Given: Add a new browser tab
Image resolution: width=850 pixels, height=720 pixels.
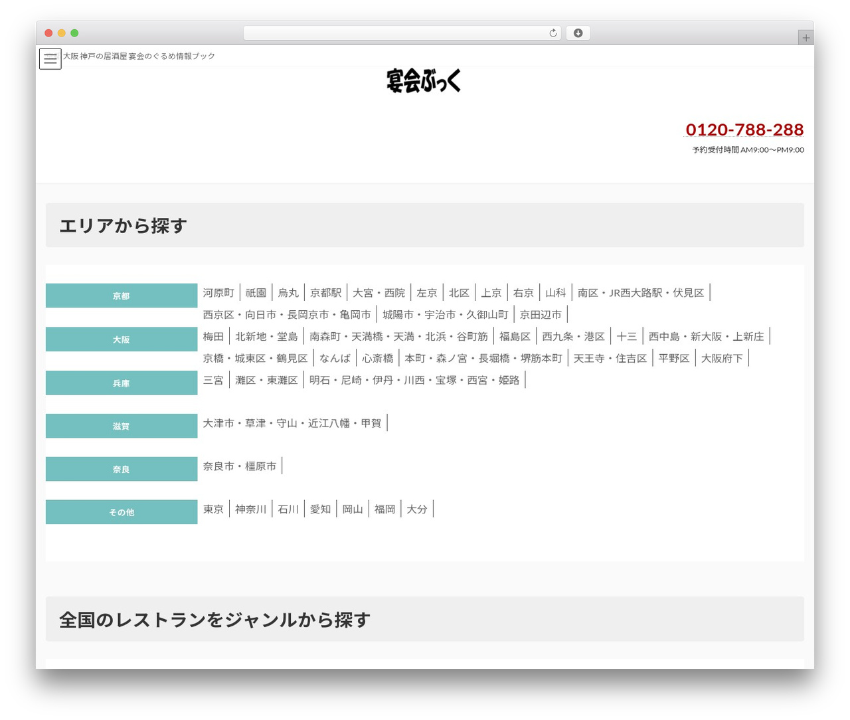Looking at the screenshot, I should pyautogui.click(x=806, y=38).
